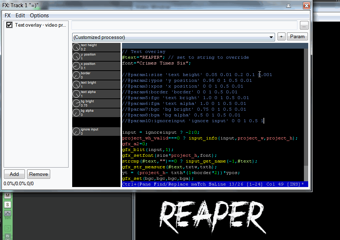Screen dimensions: 340x240
Task: Click the ellipsis button beside comment field
Action: click(x=304, y=26)
